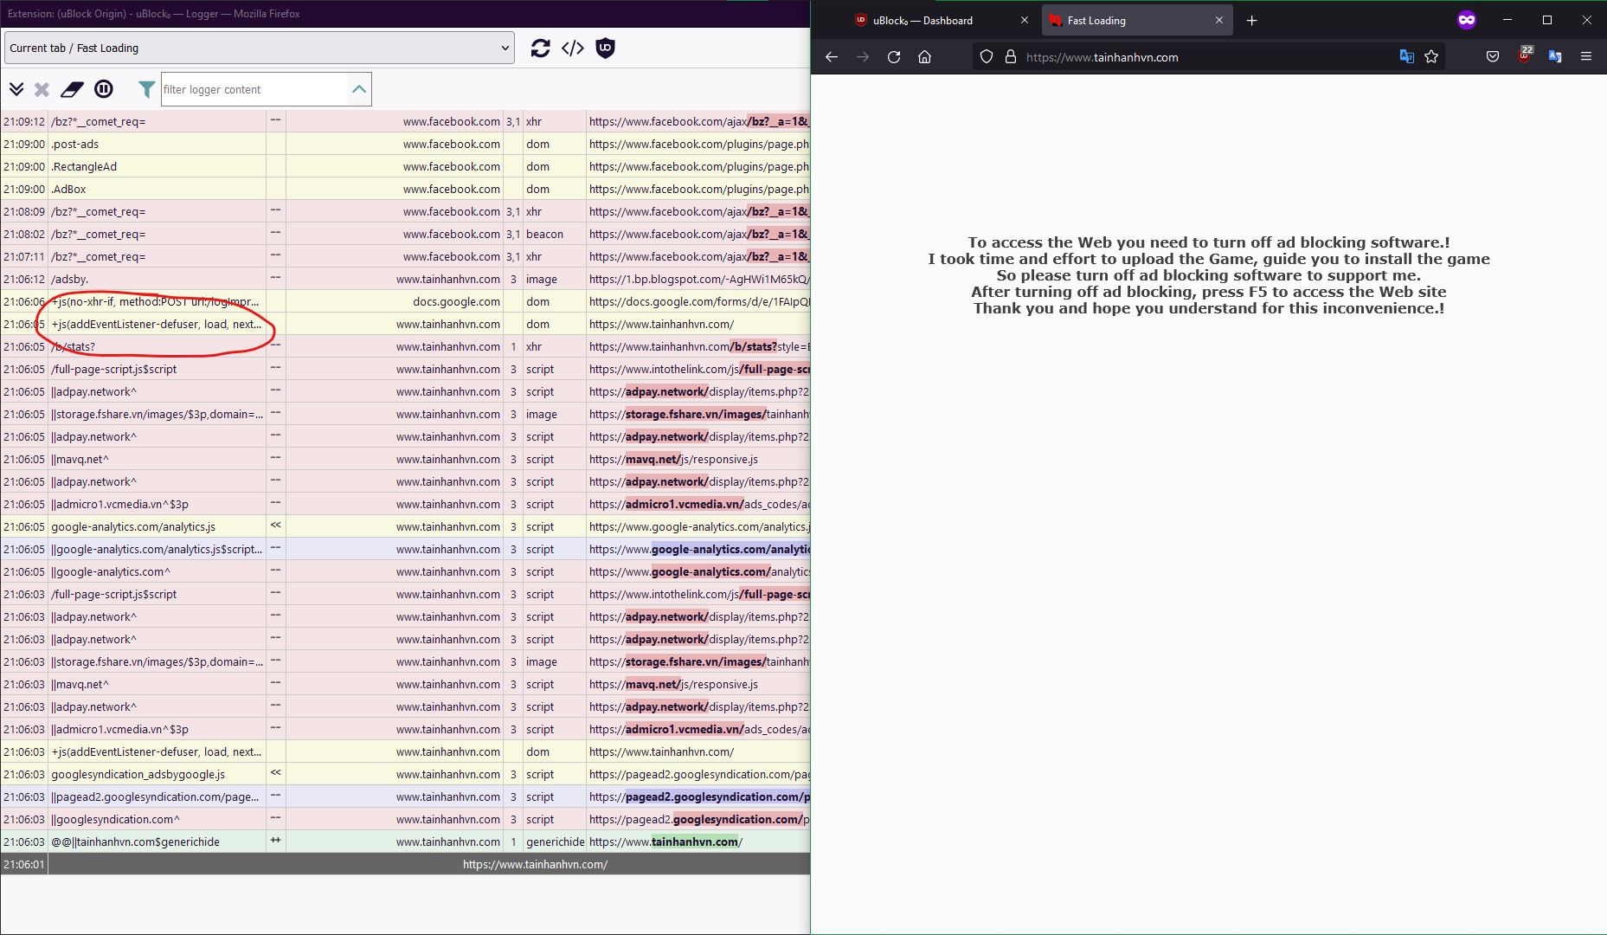Collapse the filter field with the chevron-up

[x=359, y=88]
